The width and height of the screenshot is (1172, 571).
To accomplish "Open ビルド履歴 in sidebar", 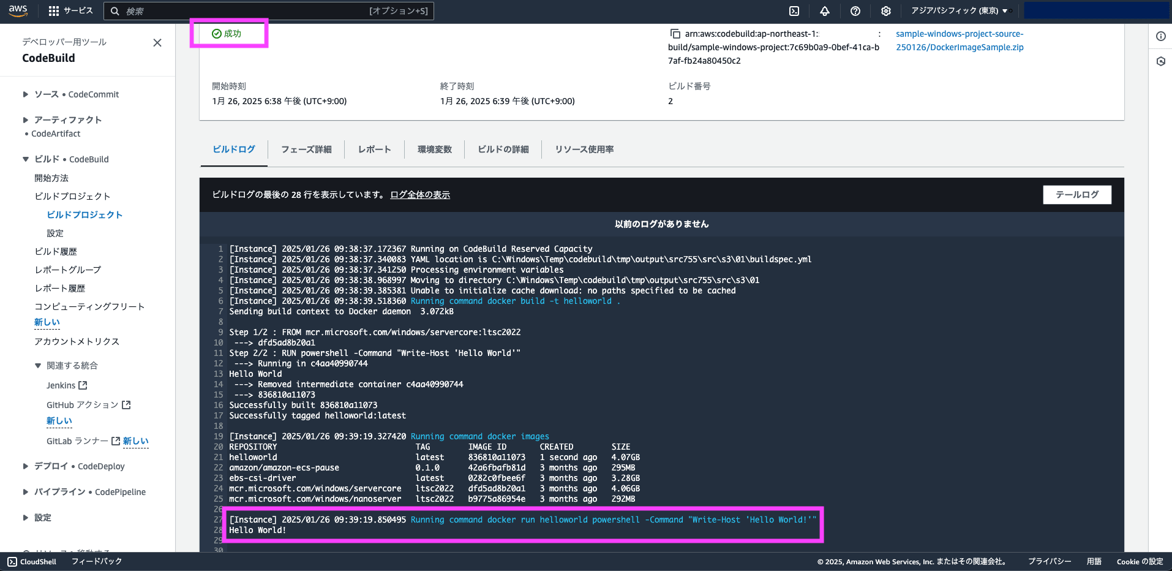I will click(56, 252).
